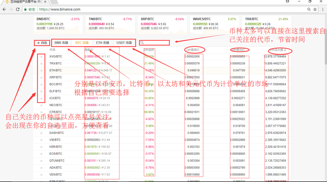The width and height of the screenshot is (327, 182).
Task: Open the XRP/BTC ticker card at top
Action: coord(162,25)
